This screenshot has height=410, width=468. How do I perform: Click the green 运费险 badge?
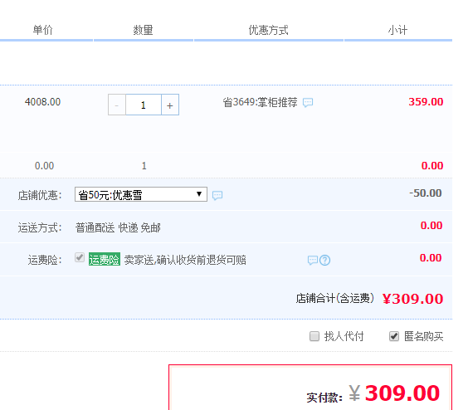105,259
